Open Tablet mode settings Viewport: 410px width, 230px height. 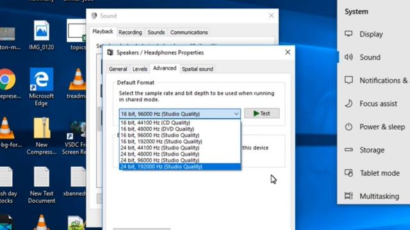(x=380, y=173)
